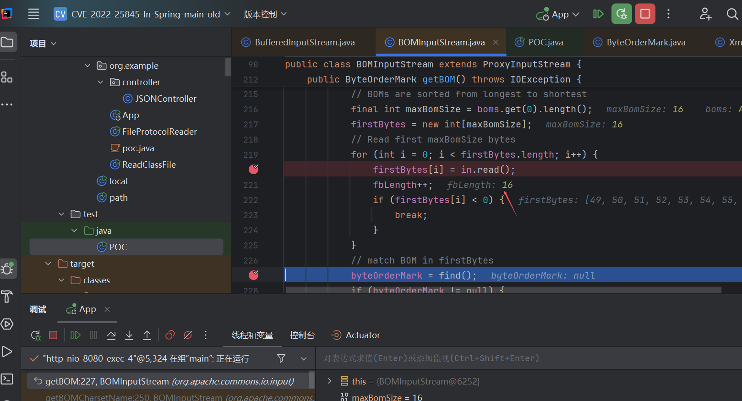Open Search Everywhere magnifier

[732, 14]
